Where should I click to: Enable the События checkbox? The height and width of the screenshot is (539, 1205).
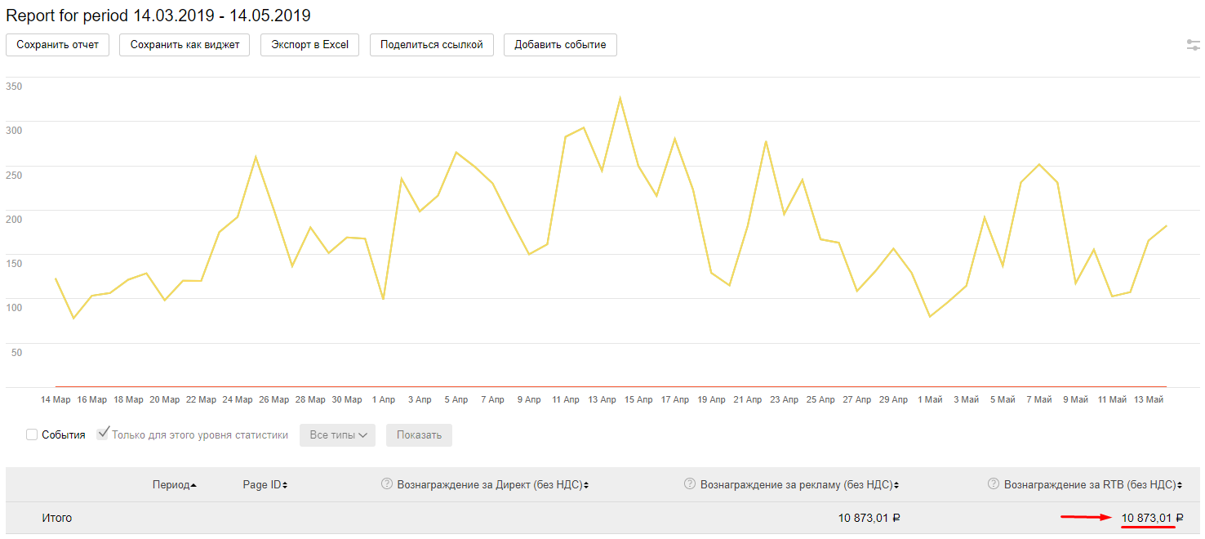click(x=32, y=435)
